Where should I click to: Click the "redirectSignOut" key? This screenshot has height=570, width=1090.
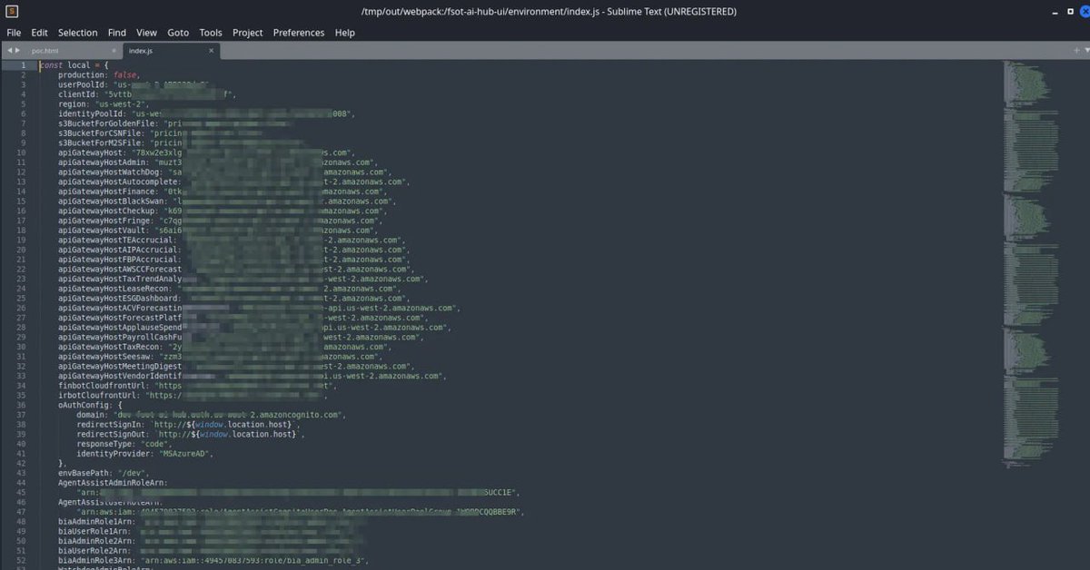pos(111,434)
